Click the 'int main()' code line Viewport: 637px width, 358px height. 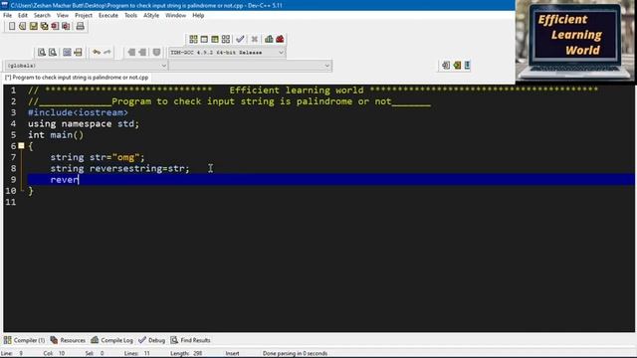[56, 135]
